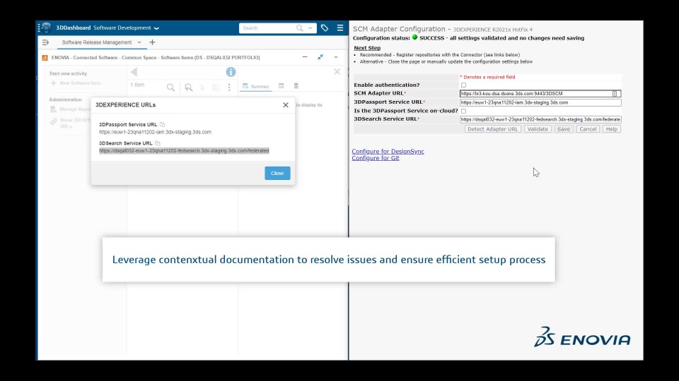Click the Show 3DEXPERIENCE URLs link icon
Image resolution: width=679 pixels, height=381 pixels.
pyautogui.click(x=53, y=122)
